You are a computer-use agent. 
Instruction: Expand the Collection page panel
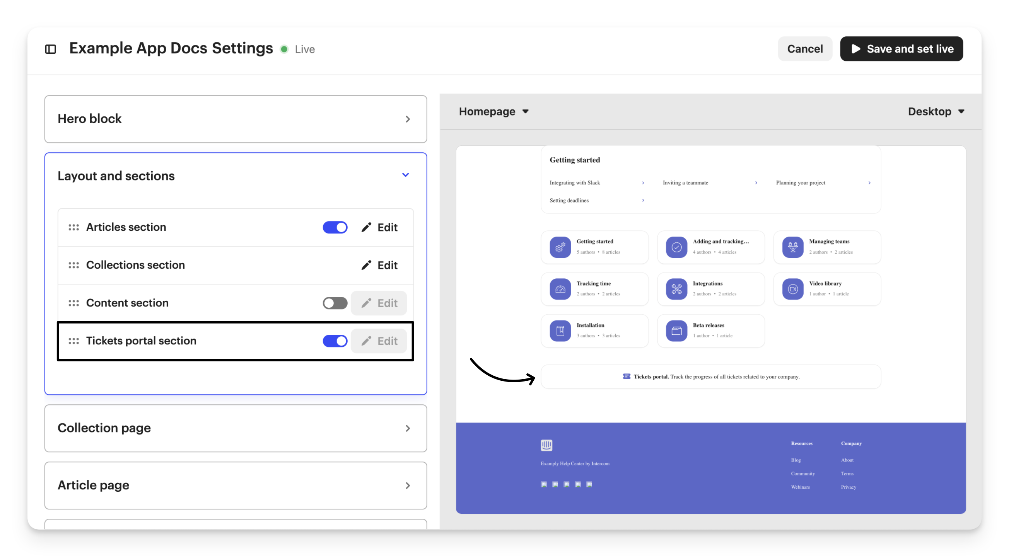click(408, 428)
